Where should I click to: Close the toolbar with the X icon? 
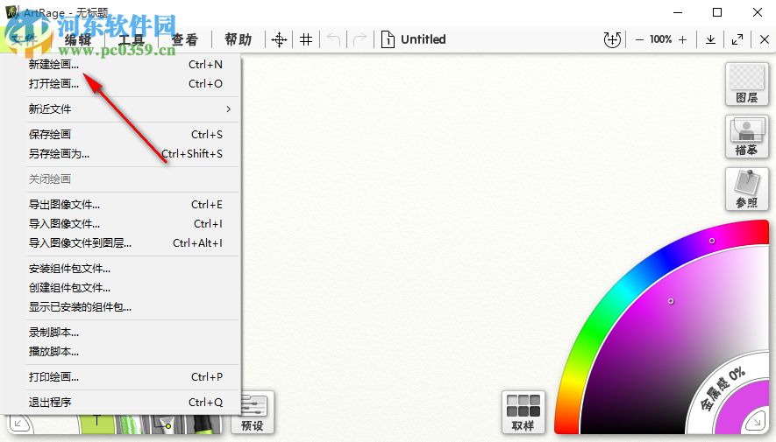(x=764, y=39)
